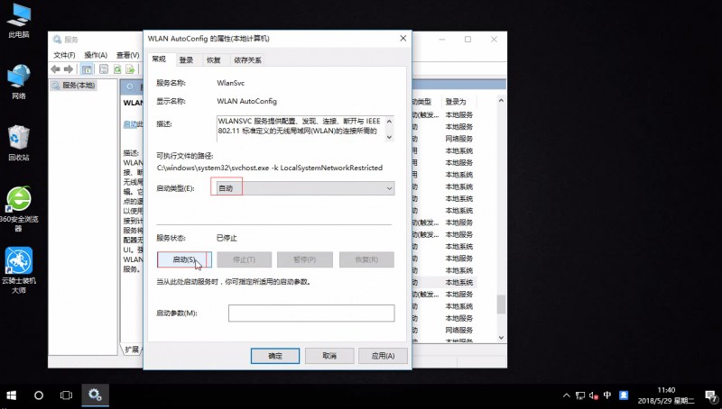
Task: Open the 操作(A) menu in Services
Action: coord(96,55)
